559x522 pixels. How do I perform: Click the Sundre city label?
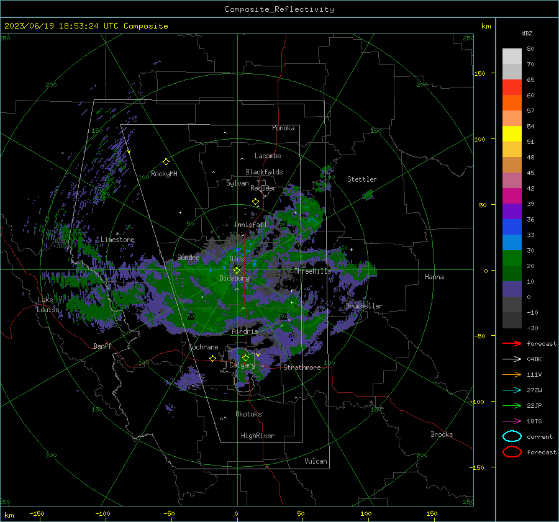188,257
